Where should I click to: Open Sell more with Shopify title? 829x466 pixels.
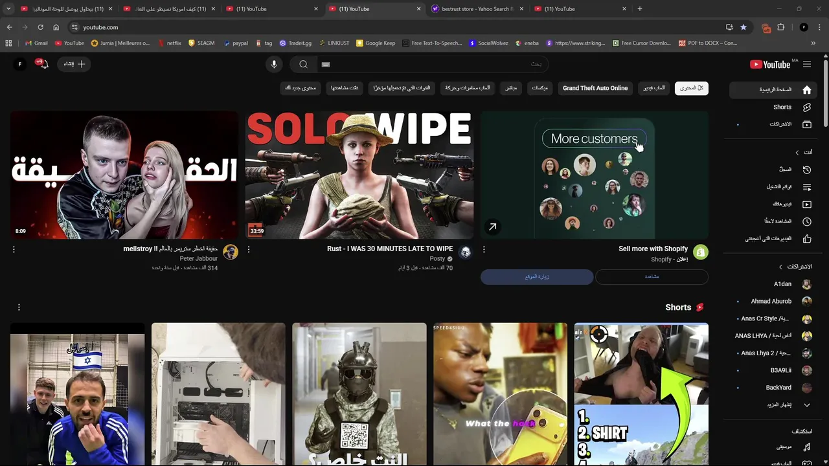pos(653,249)
